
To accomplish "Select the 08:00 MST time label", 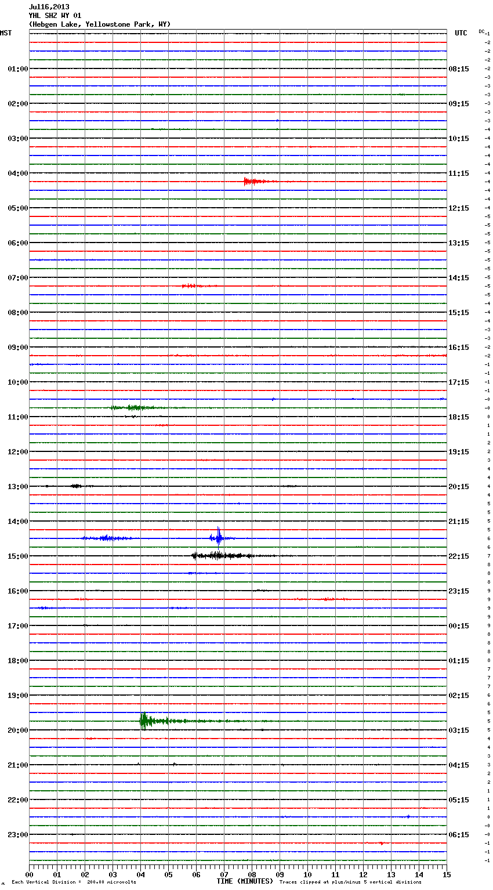I will coord(18,313).
